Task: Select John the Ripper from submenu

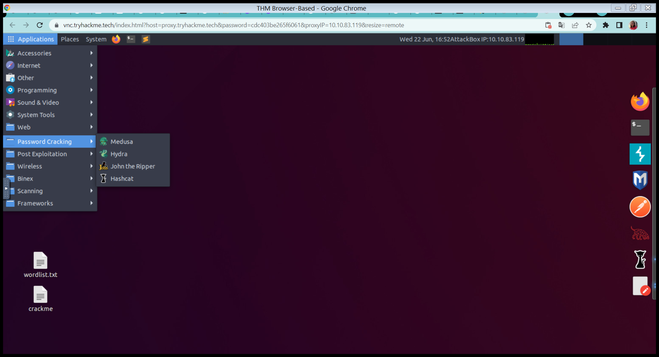Action: [x=132, y=166]
